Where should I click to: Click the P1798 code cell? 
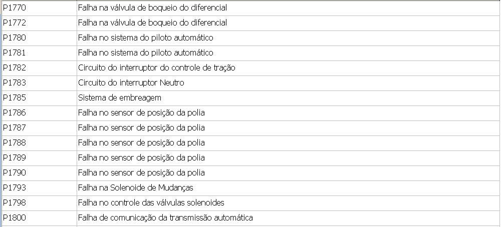(15, 203)
